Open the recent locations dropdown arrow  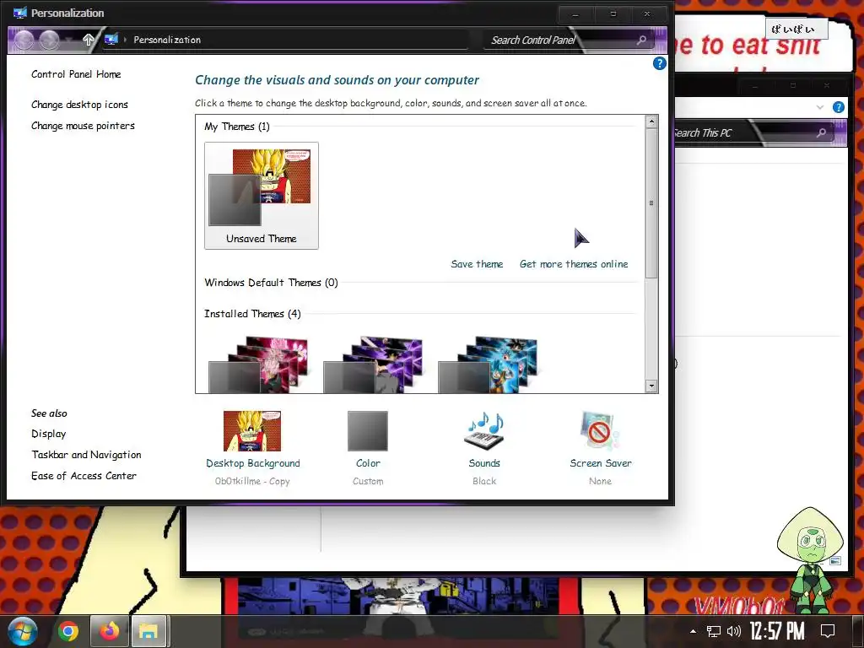coord(68,40)
